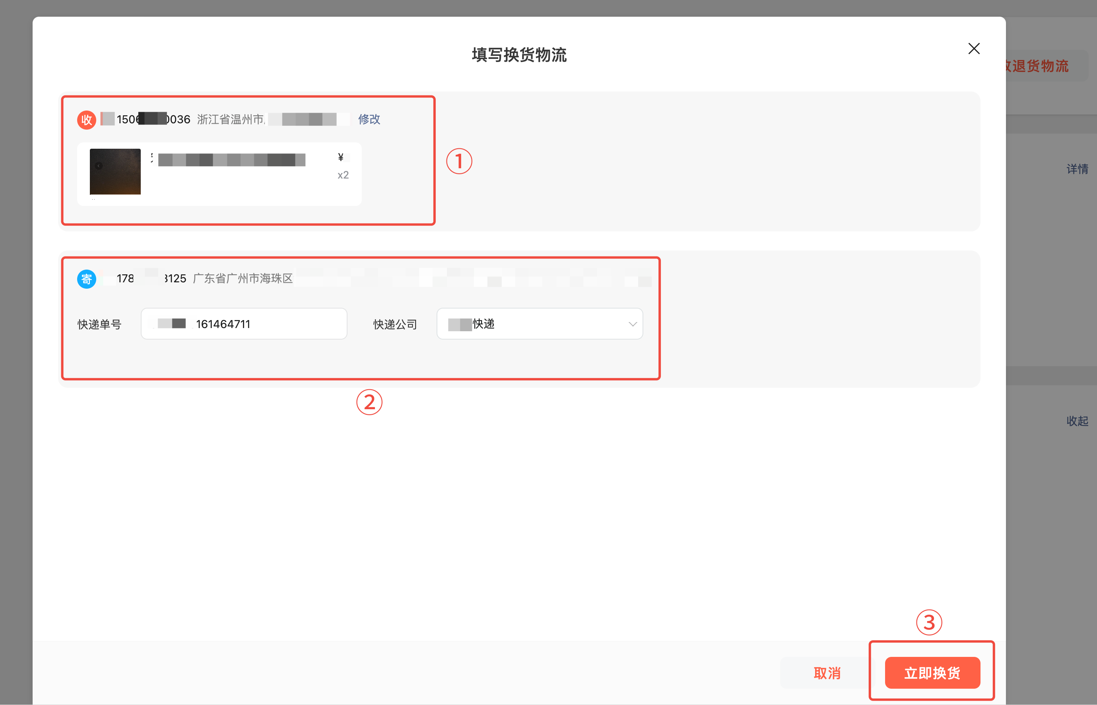
Task: Click the circled number ① annotation
Action: (459, 161)
